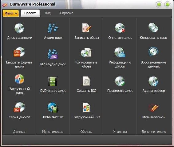Click the Дополнительно category label
The height and width of the screenshot is (147, 174).
[154, 132]
